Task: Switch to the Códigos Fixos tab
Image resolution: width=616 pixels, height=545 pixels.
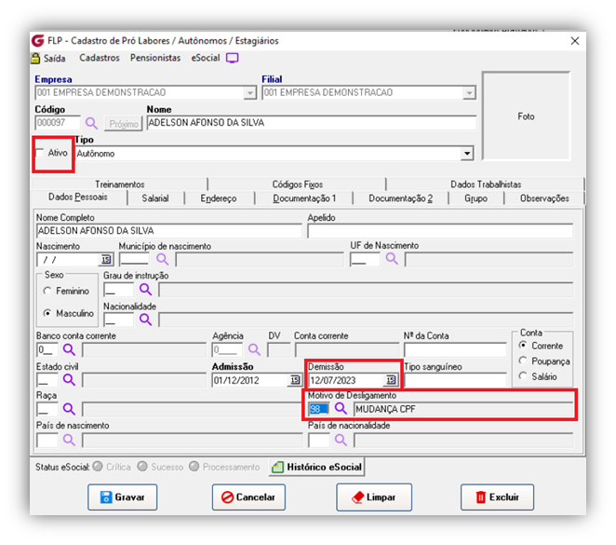Action: (x=298, y=184)
